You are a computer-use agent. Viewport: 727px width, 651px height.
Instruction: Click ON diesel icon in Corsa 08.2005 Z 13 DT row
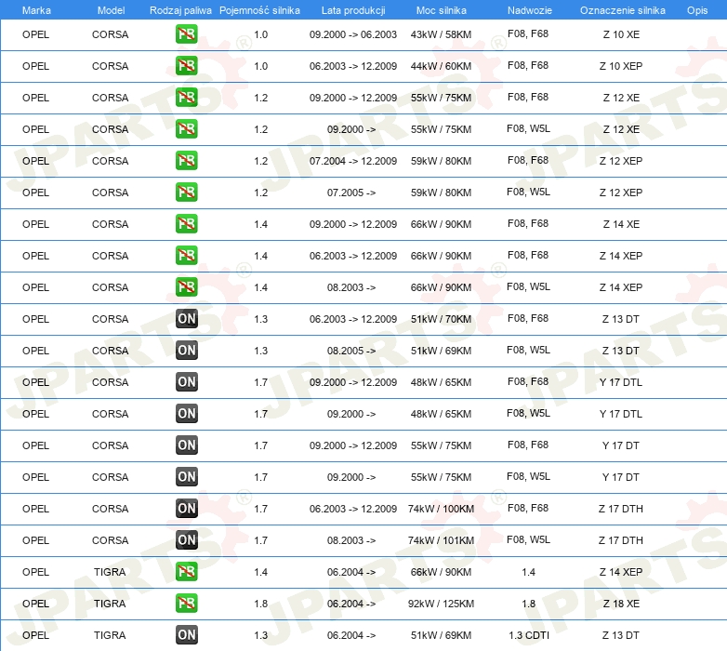pos(186,351)
